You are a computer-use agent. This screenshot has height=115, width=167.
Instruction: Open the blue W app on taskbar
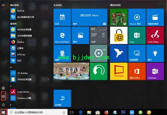point(132,112)
